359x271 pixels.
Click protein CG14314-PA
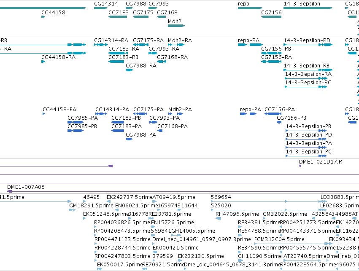101,114
